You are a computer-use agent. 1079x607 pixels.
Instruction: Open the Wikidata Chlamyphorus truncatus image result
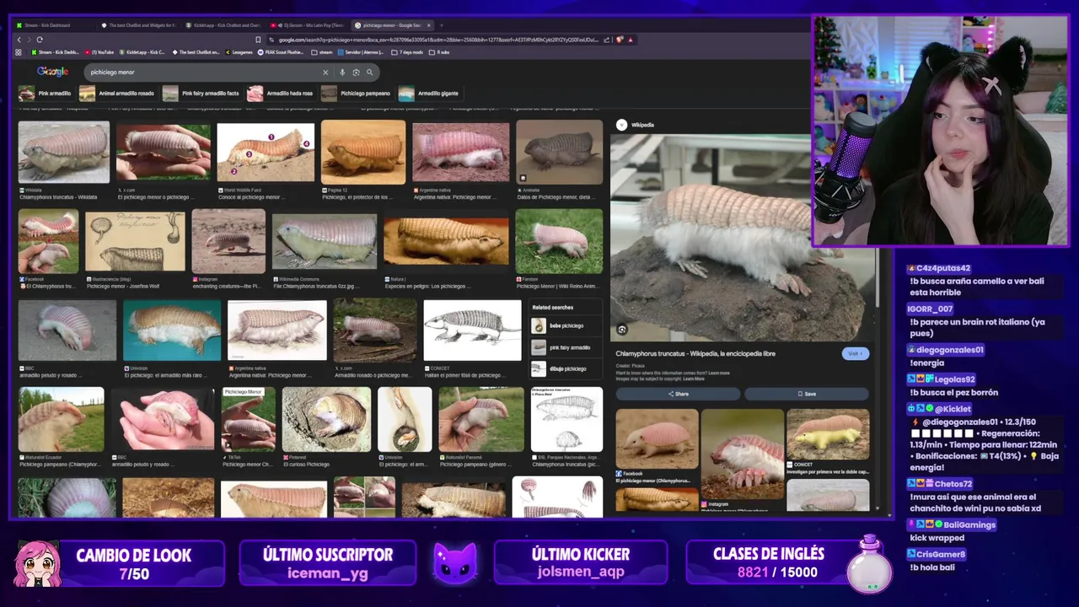coord(64,152)
